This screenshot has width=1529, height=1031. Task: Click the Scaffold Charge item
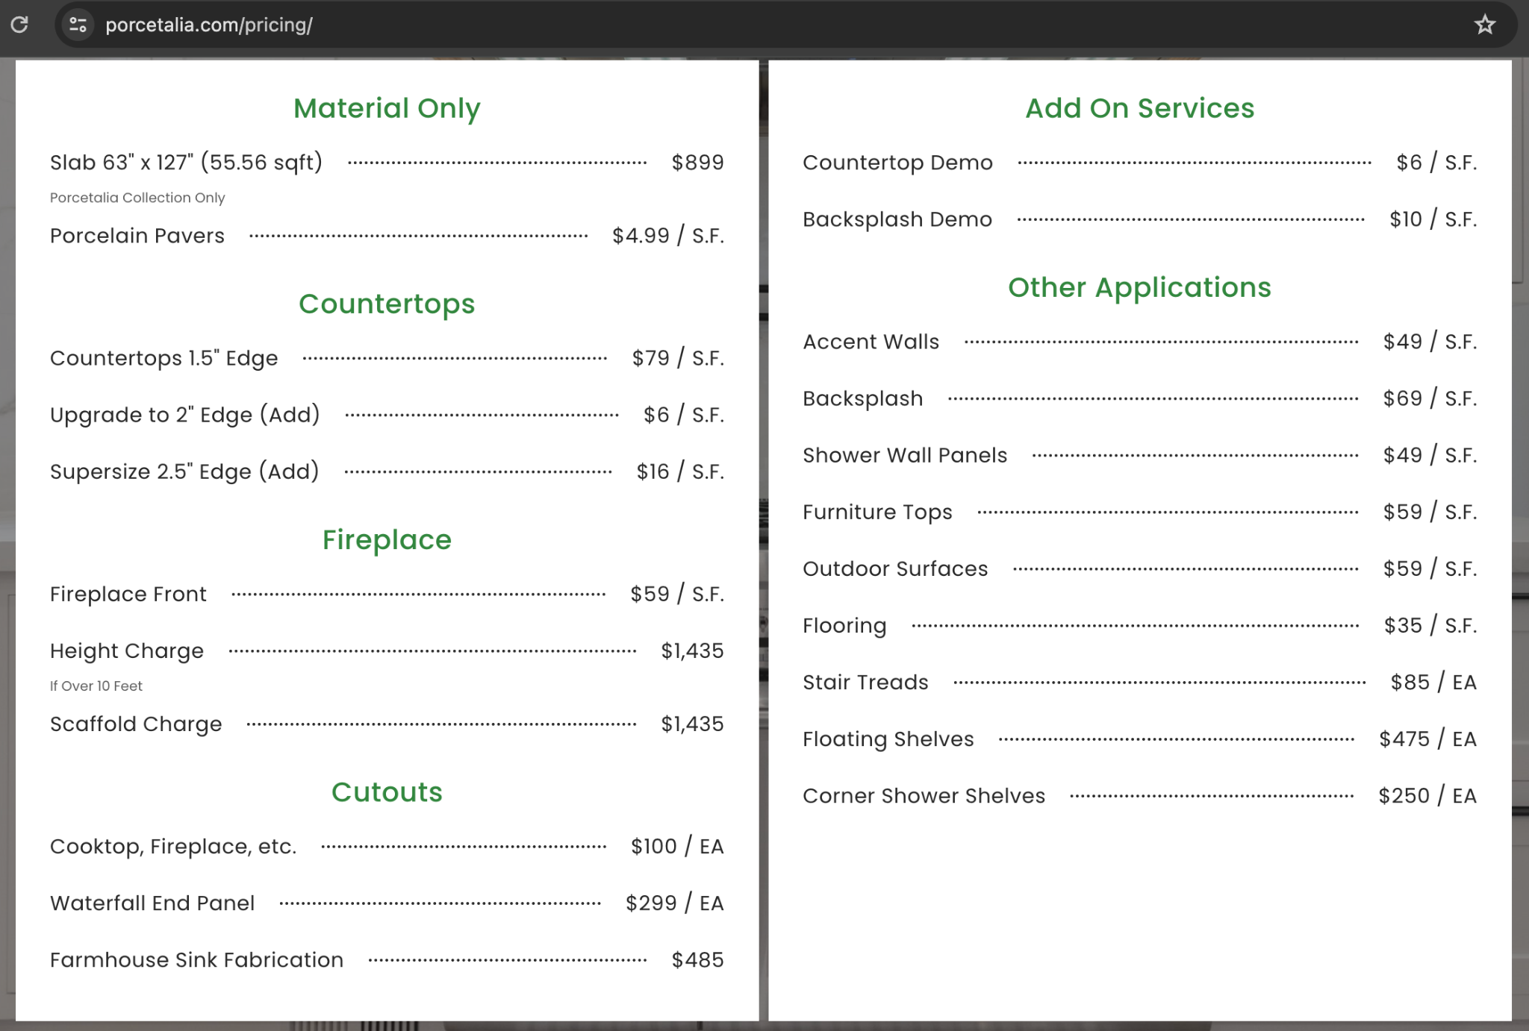pos(136,724)
